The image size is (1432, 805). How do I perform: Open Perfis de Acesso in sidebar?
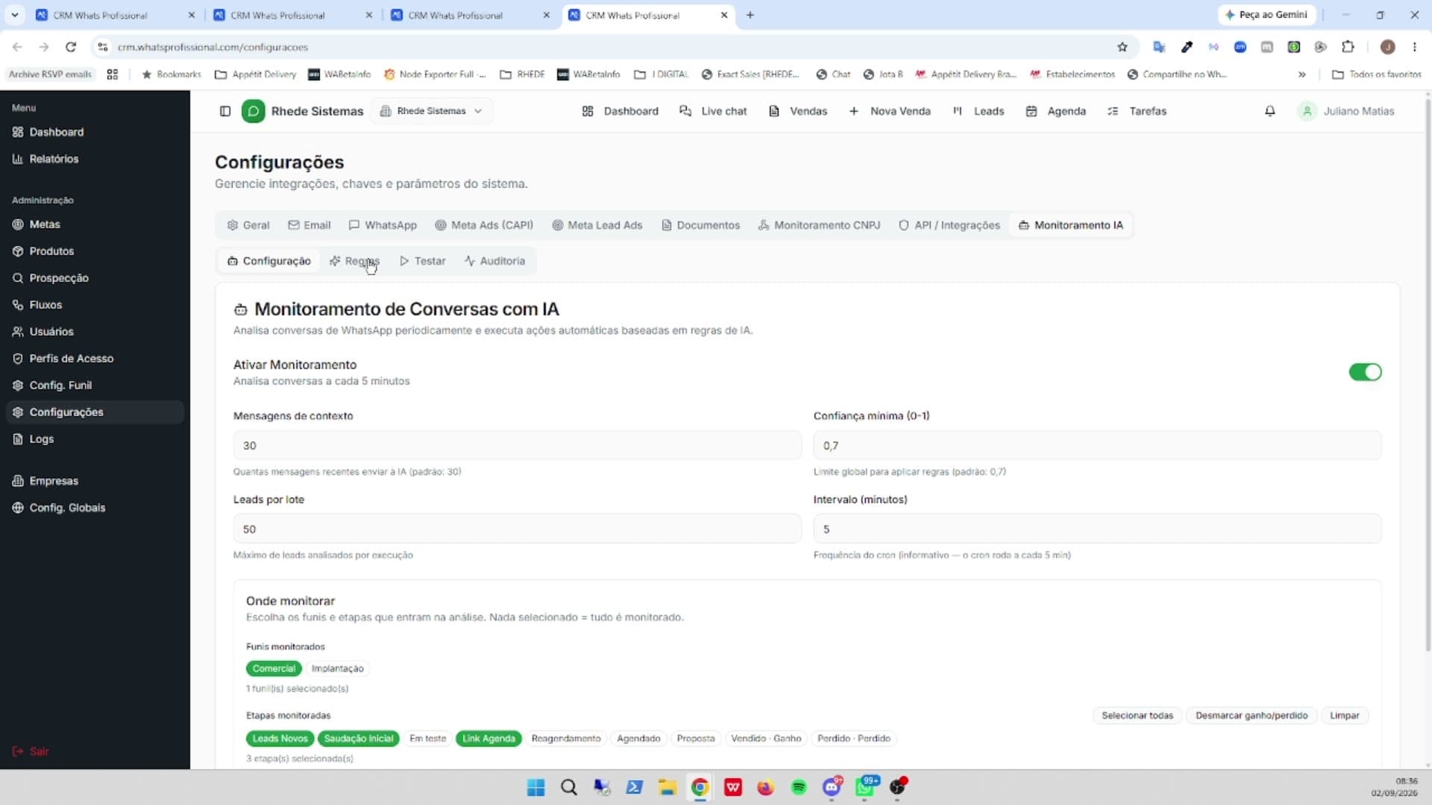95,359
